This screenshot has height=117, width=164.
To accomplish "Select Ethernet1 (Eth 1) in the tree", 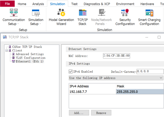I will pos(30,62).
